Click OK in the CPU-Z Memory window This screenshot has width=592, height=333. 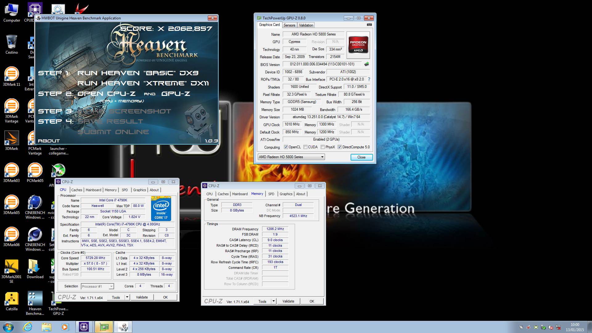pos(312,301)
